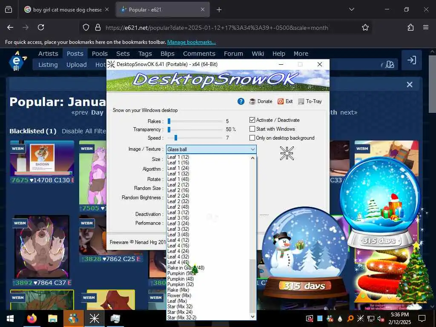Click the texture list scroll-up arrow

[252, 158]
